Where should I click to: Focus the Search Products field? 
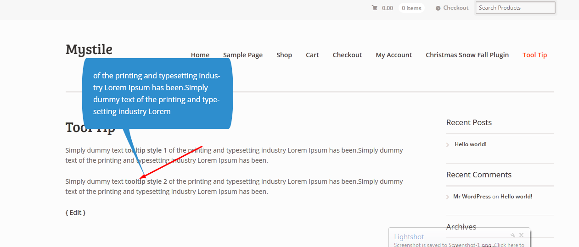(x=516, y=8)
